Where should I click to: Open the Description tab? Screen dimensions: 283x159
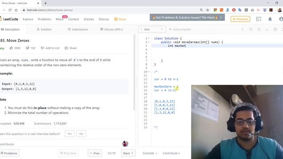coord(10,29)
